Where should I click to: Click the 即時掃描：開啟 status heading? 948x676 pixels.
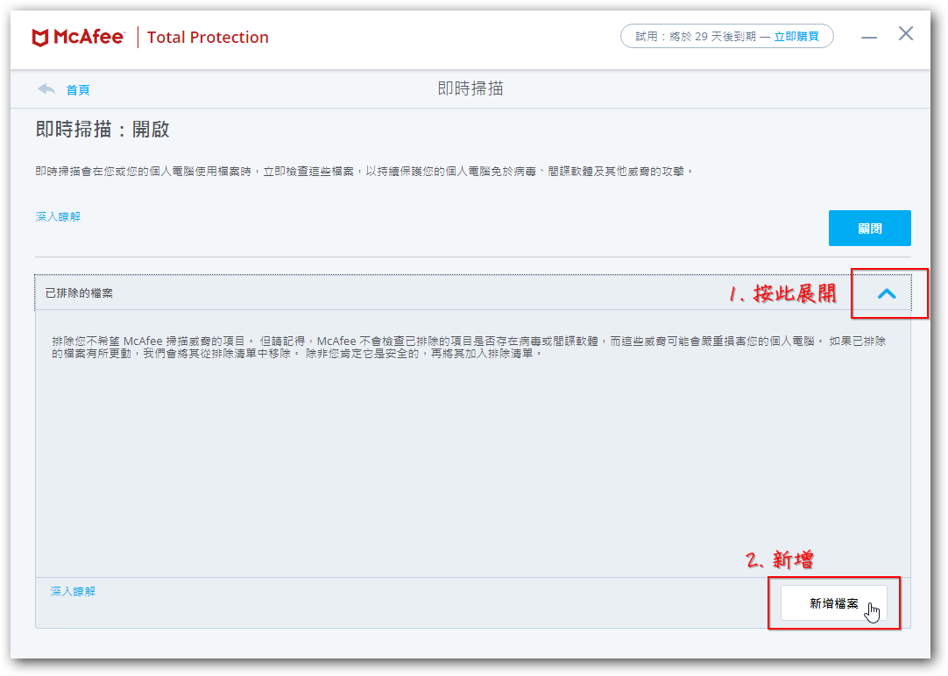pyautogui.click(x=103, y=130)
